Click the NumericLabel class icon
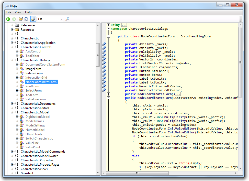The height and width of the screenshot is (181, 249). 22,130
